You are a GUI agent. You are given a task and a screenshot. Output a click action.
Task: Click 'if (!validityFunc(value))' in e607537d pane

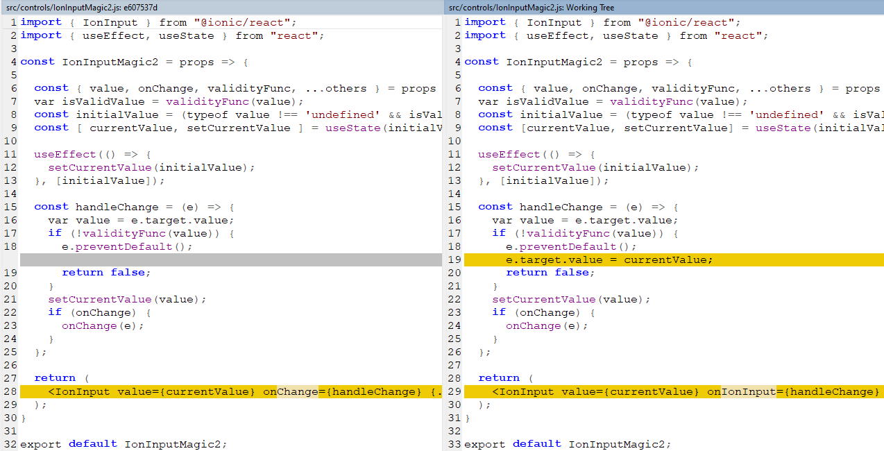(x=141, y=233)
